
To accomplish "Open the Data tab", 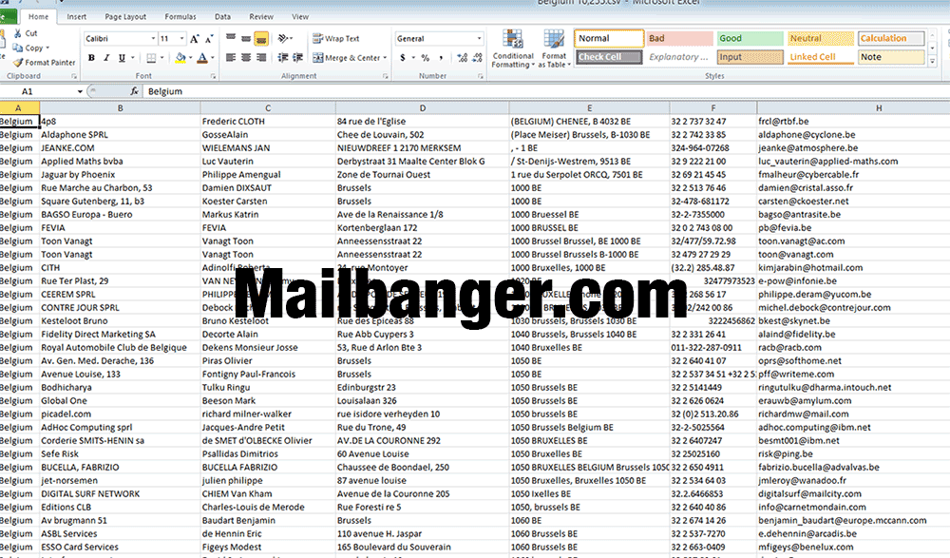I will point(222,17).
